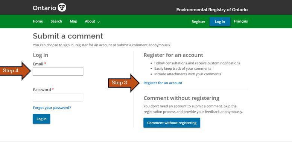Click the Comment without registering button
The width and height of the screenshot is (292, 142).
[172, 123]
